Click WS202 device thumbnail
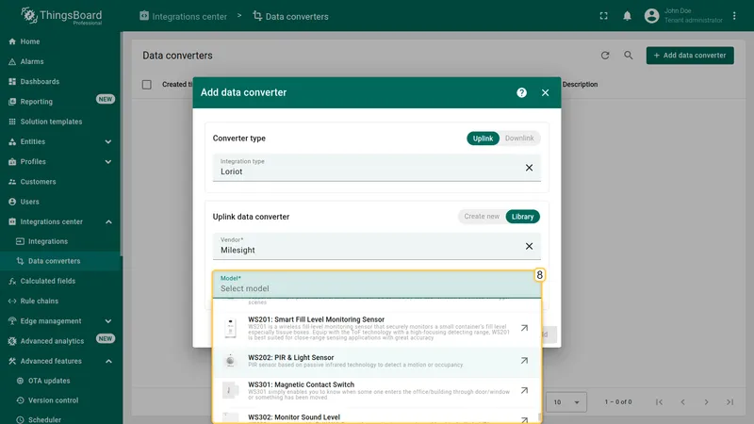This screenshot has width=754, height=424. (230, 361)
